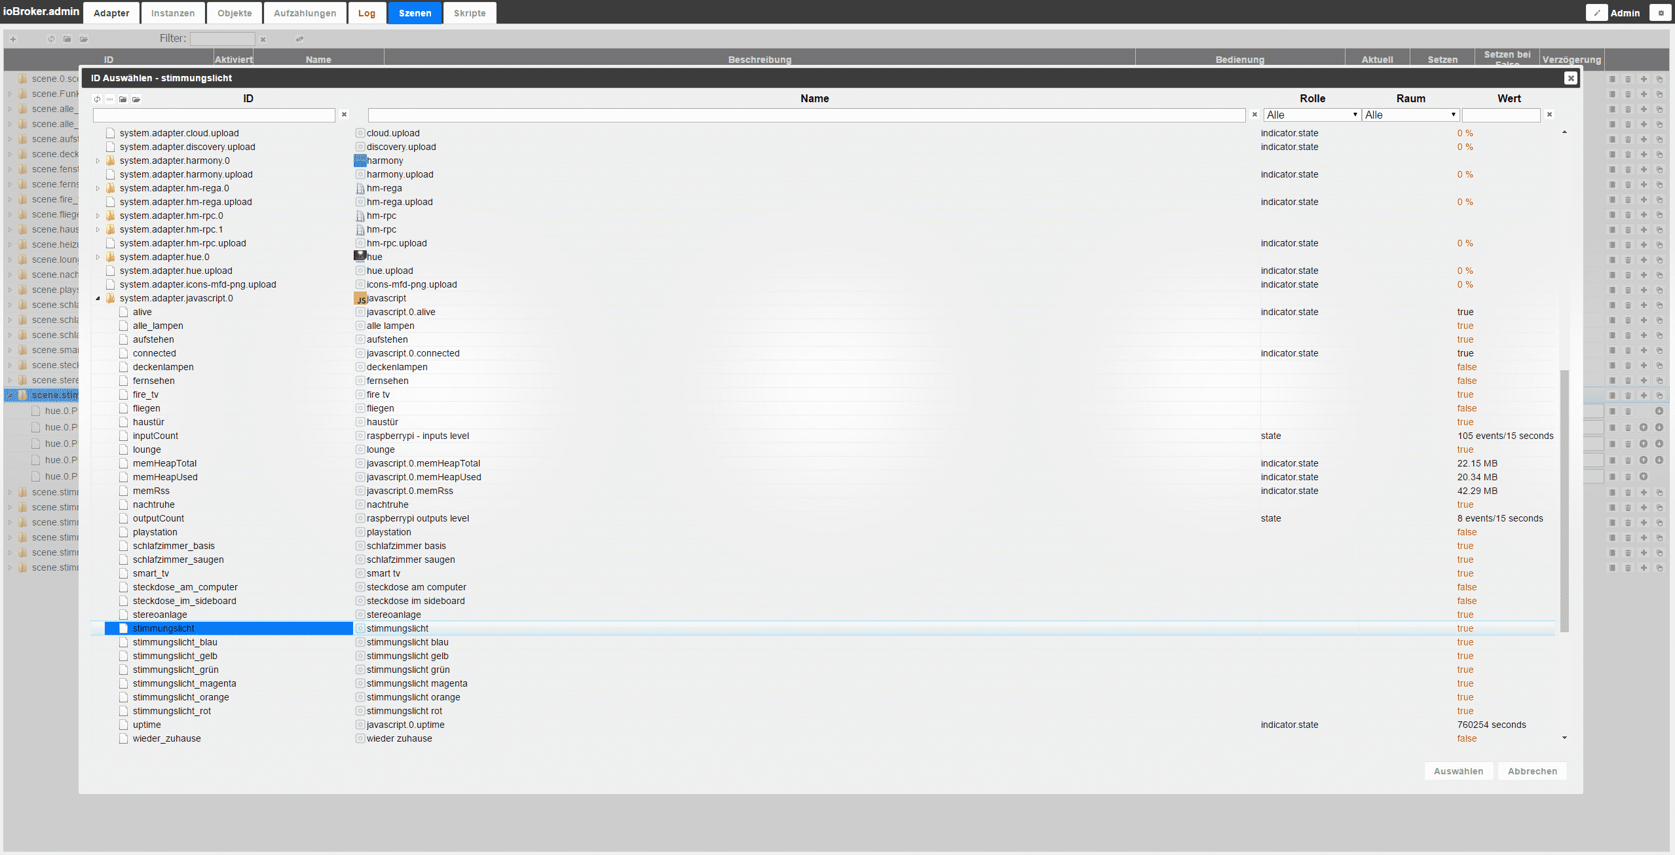Open the Objekte tab

235,13
